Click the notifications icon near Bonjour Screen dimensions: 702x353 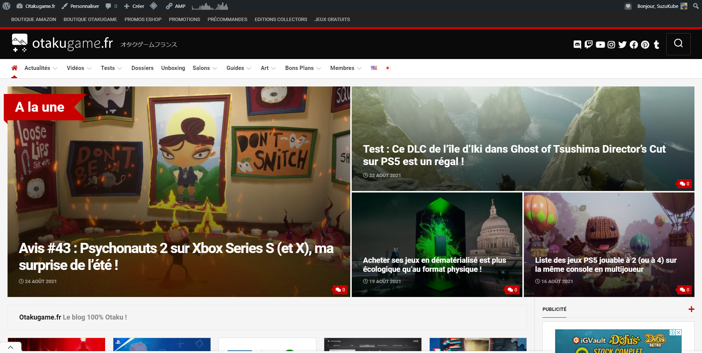tap(628, 6)
